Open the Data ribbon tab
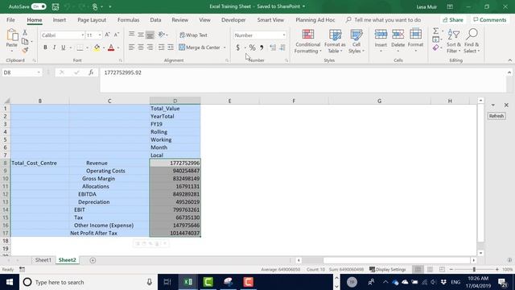The image size is (515, 290). point(155,20)
